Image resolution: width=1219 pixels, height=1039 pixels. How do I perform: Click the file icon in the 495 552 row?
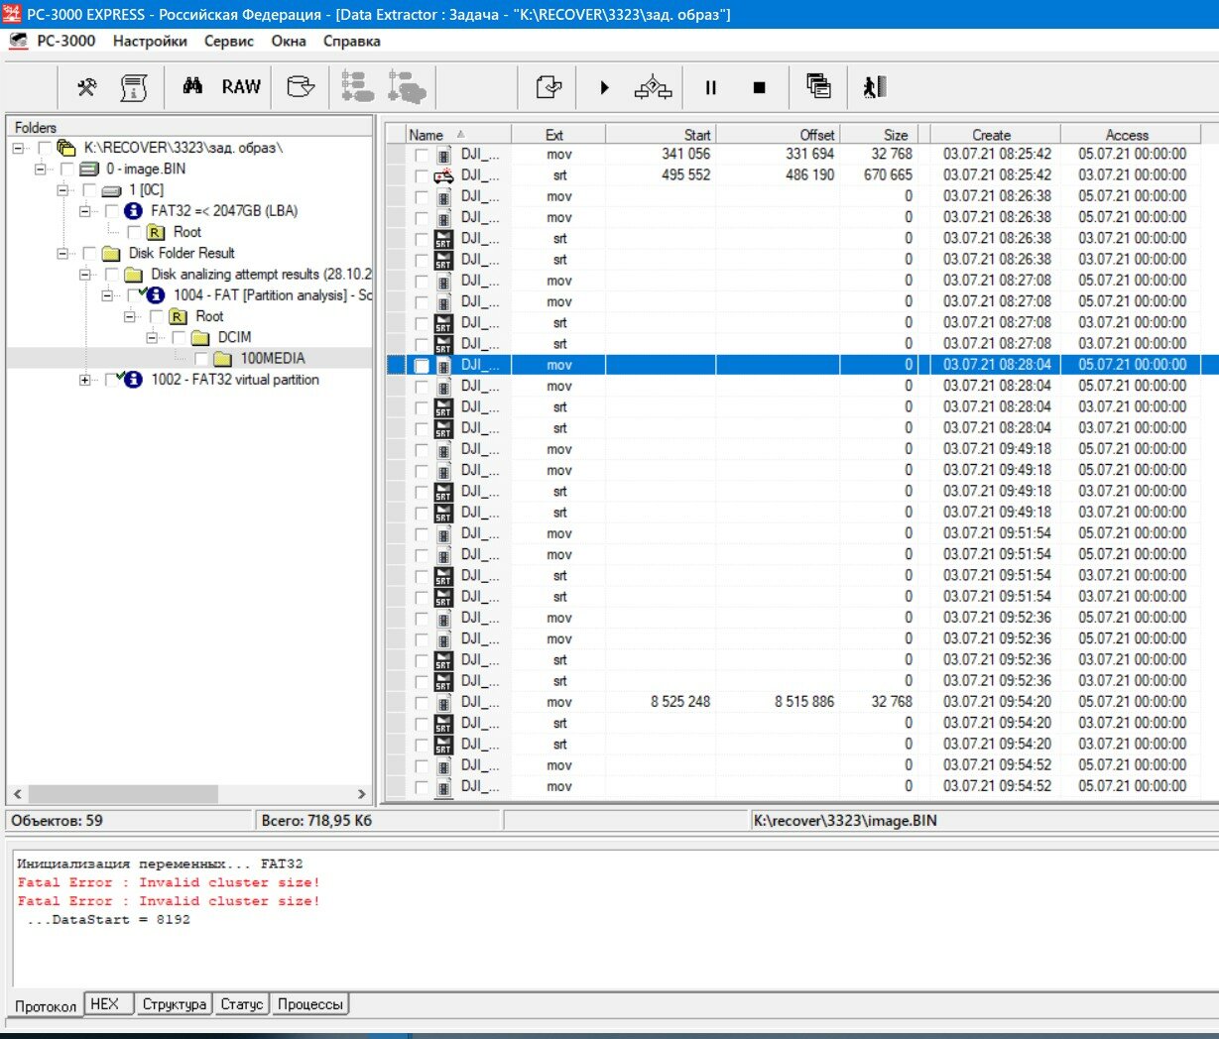(x=443, y=175)
